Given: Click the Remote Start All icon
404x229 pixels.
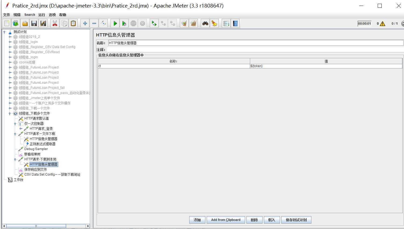Looking at the screenshot, I should 154,24.
